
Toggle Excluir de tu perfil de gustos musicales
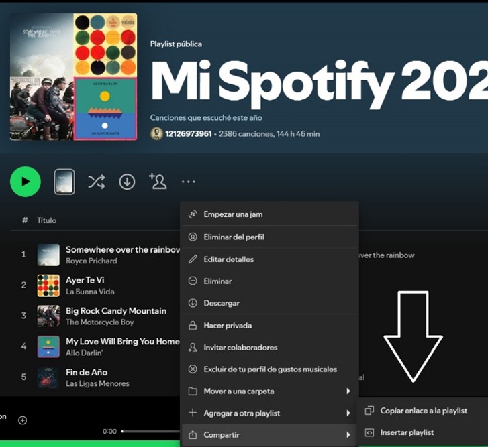tap(270, 369)
